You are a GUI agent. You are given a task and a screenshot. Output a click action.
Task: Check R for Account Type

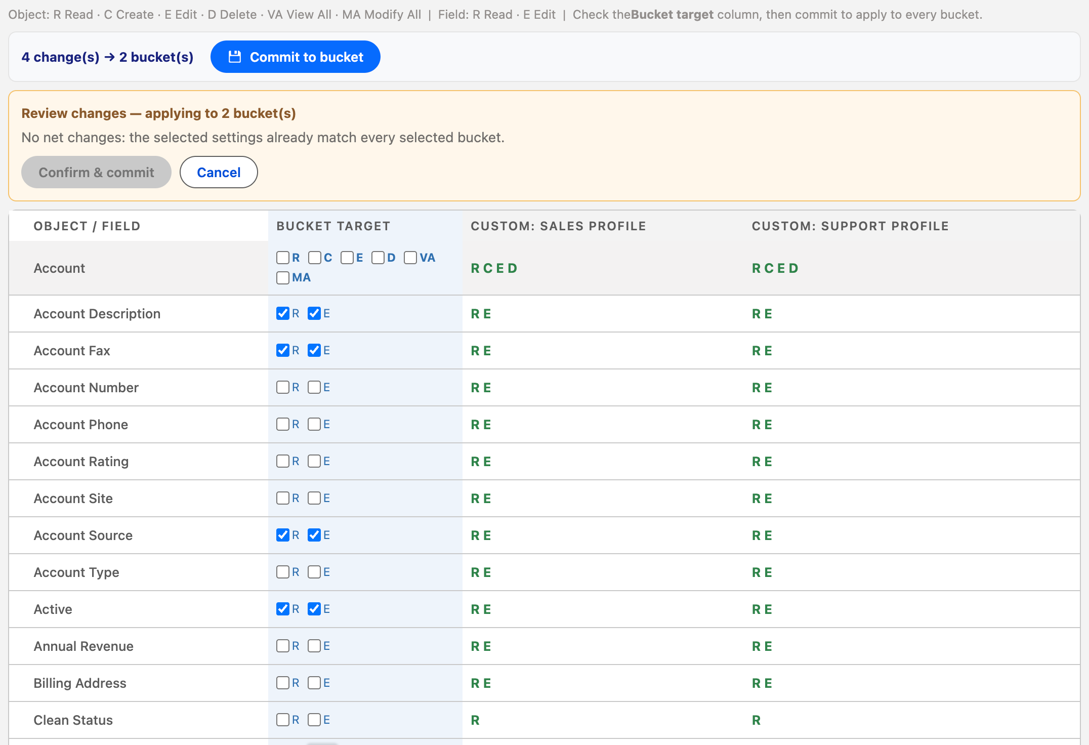point(283,572)
